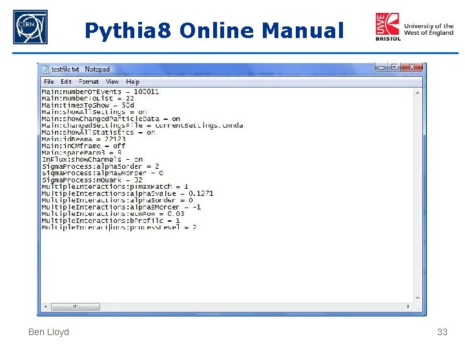
Task: Click the line 'Main:showChangedParticleData = on'
Action: 111,119
